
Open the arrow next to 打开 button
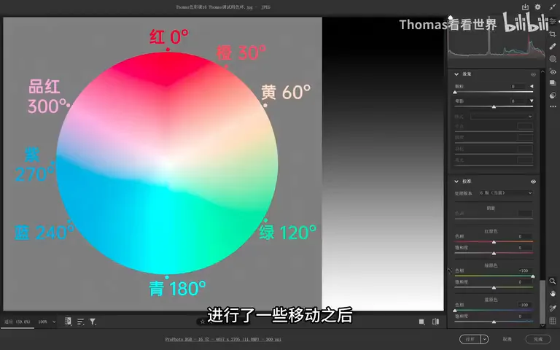(x=485, y=339)
